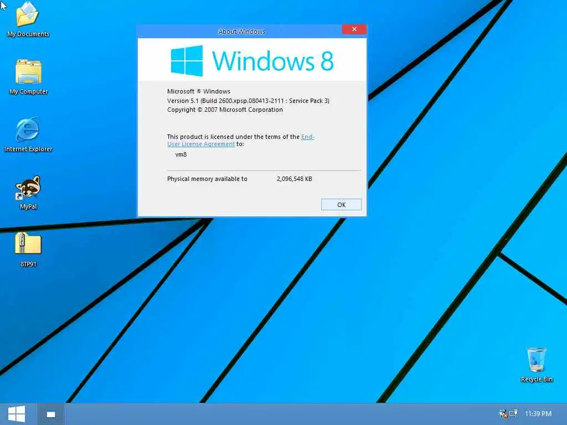Screen dimensions: 567x425
Task: Click the taskbar window button
Action: [x=51, y=414]
